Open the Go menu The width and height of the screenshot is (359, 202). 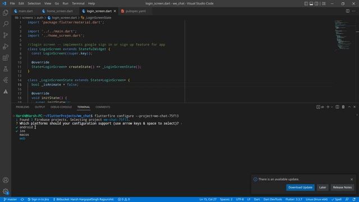[57, 3]
